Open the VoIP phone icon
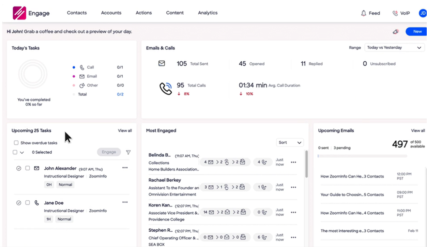This screenshot has height=247, width=427. tap(395, 13)
